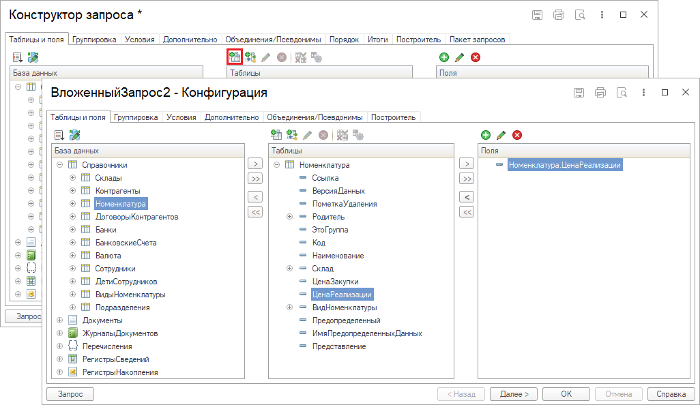Expand the Склады catalog node
700x405 pixels.
[72, 177]
